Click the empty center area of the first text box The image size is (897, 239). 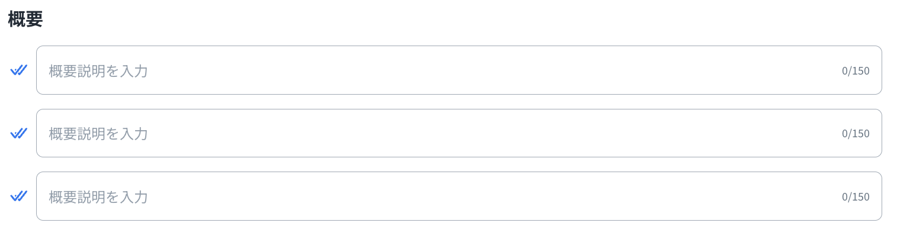[x=459, y=70]
